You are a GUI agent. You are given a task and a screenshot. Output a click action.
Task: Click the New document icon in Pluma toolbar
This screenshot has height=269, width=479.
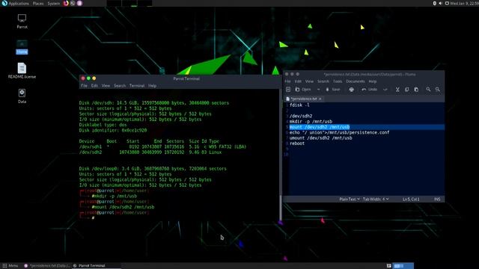288,90
